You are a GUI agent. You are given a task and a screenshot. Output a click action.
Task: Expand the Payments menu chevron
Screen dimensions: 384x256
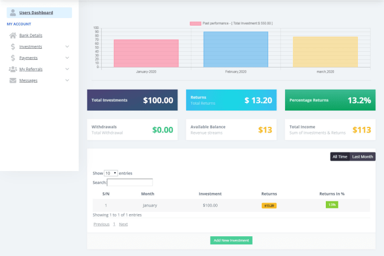(67, 58)
